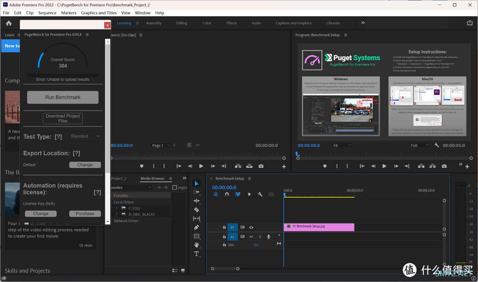Show hidden project panel tabs

pos(185,178)
